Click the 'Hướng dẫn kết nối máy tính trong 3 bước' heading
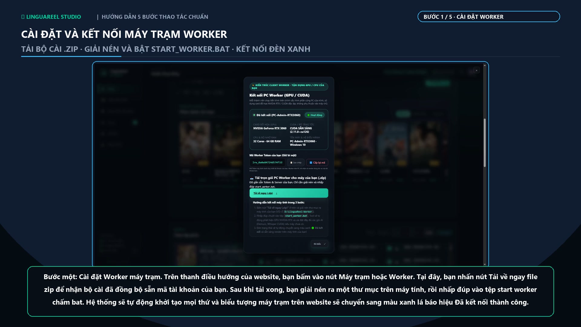This screenshot has height=327, width=581. [279, 203]
